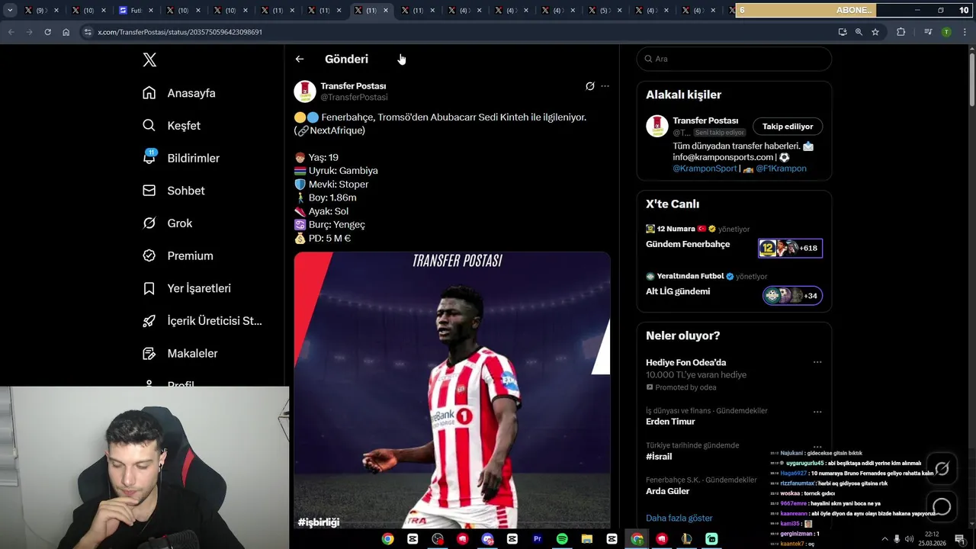Screen dimensions: 976x549
Task: Open floating chat messages button
Action: [942, 507]
